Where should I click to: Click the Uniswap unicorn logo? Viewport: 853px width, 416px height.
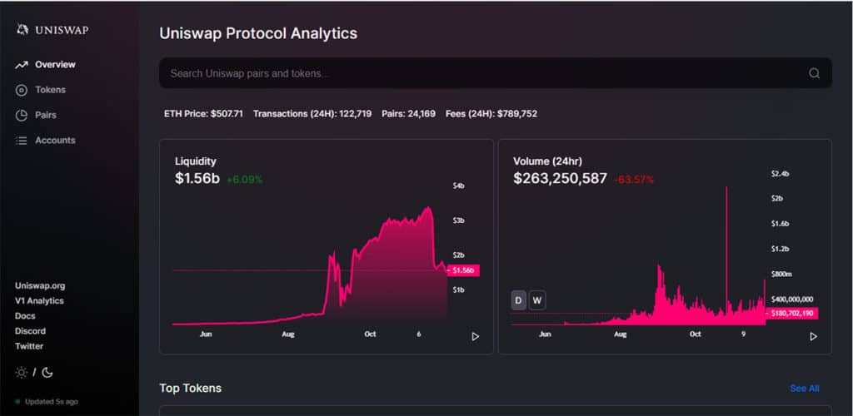[22, 30]
